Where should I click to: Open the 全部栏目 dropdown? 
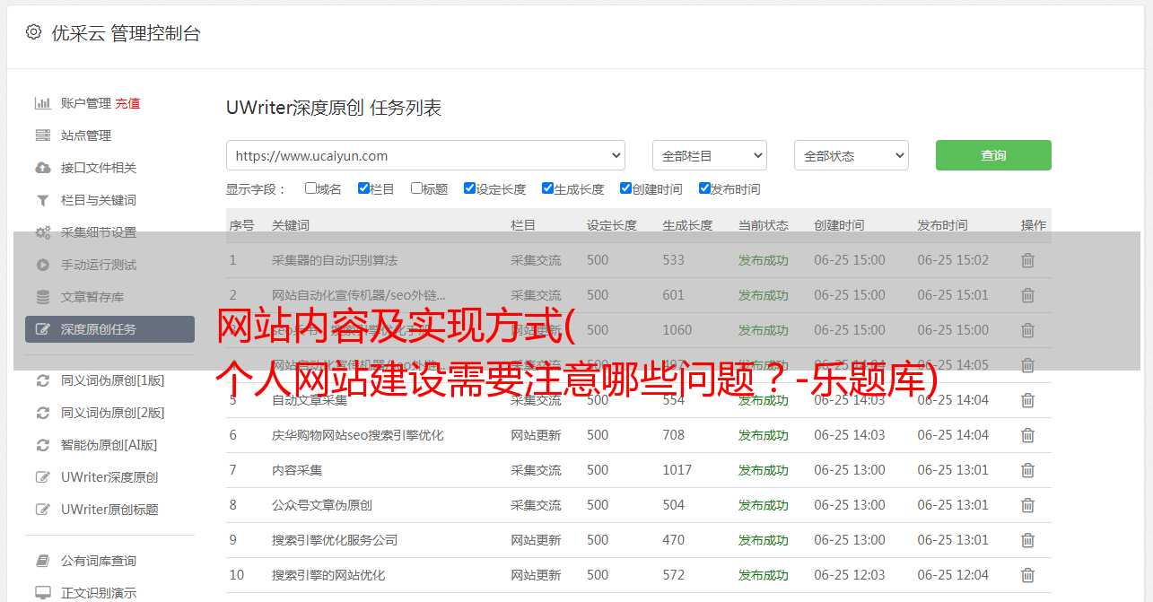click(x=710, y=155)
